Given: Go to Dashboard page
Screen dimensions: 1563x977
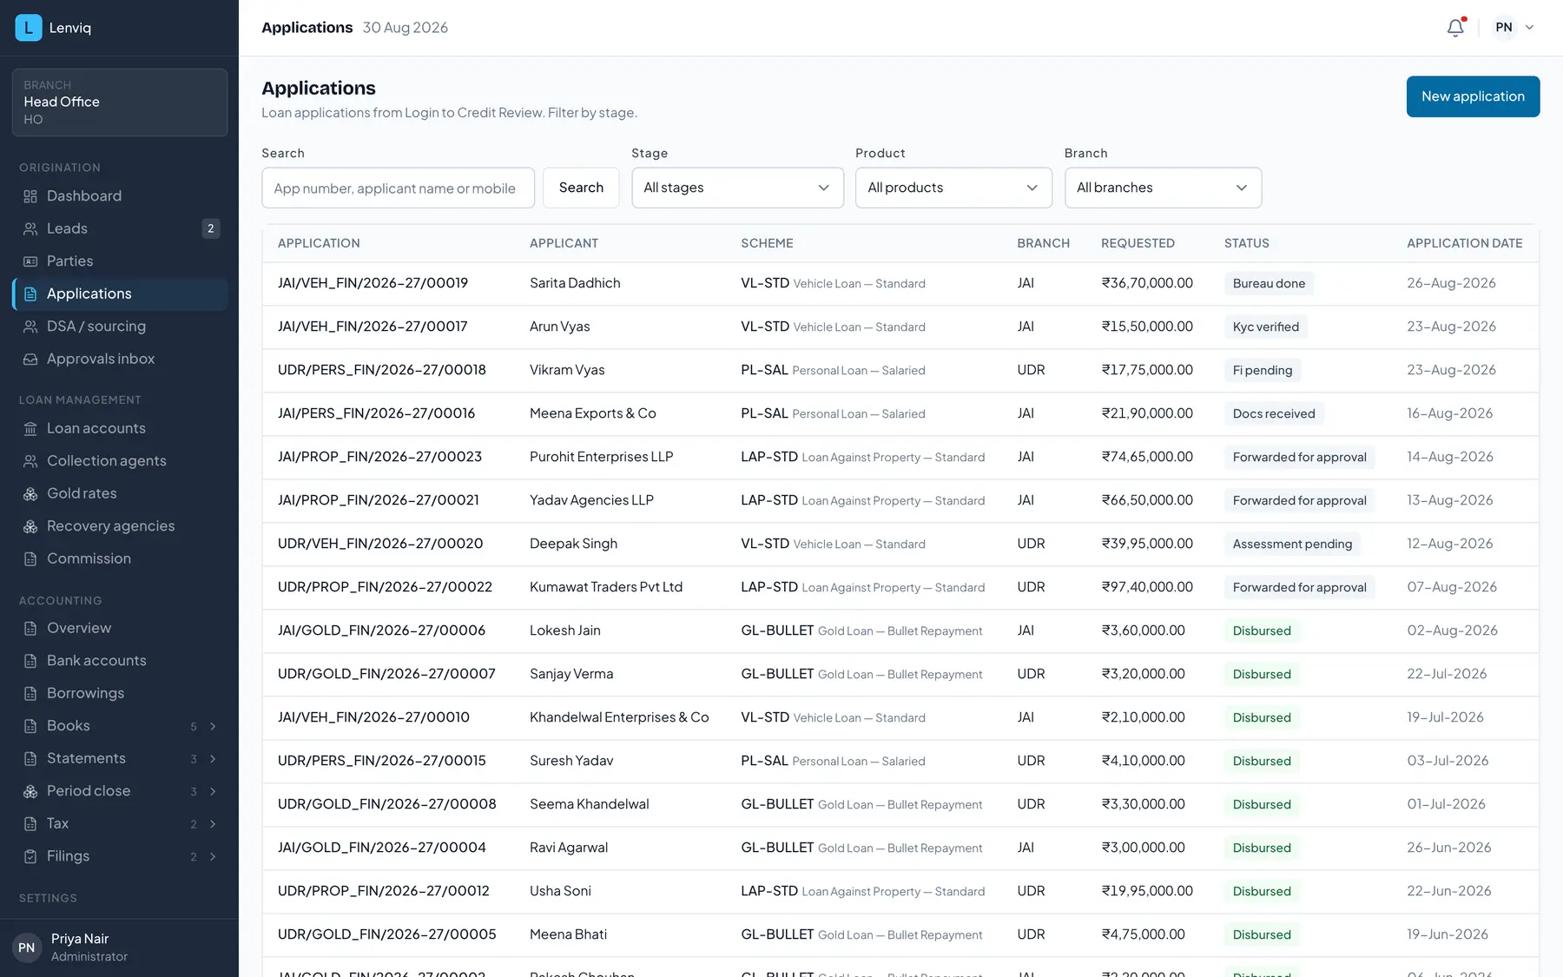Looking at the screenshot, I should 120,196.
